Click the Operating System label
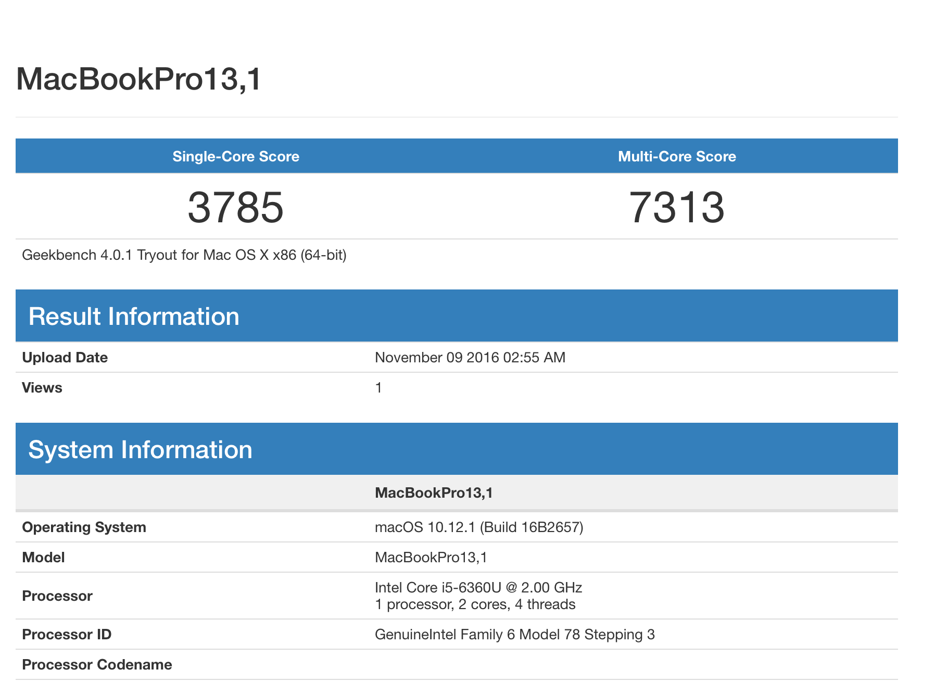 pos(84,527)
